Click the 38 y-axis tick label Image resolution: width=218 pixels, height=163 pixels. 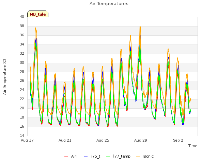22,26
